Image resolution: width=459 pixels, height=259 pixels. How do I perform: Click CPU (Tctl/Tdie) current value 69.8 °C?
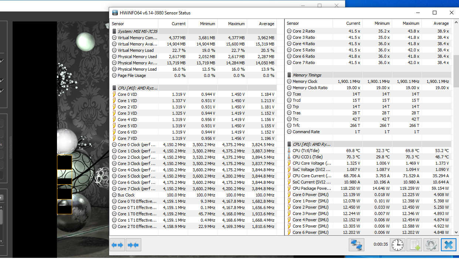(x=353, y=151)
